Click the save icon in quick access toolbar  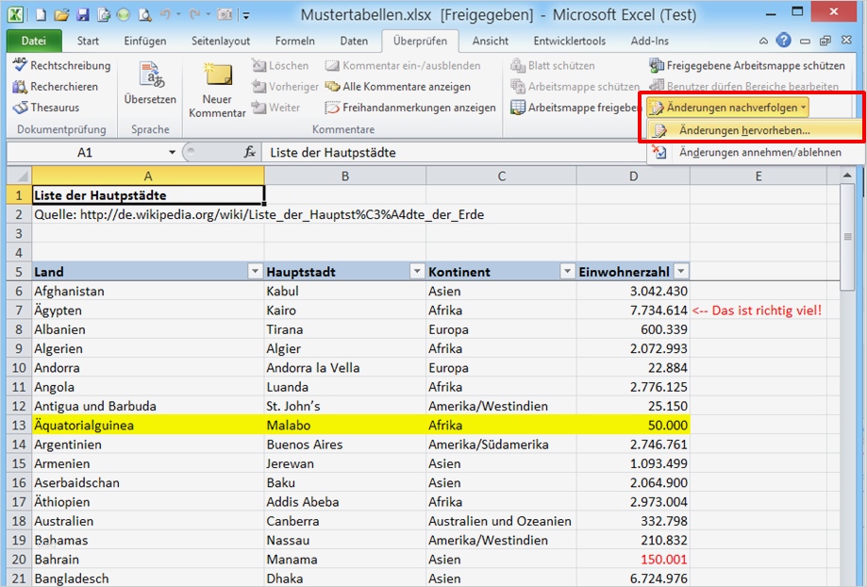pos(82,15)
